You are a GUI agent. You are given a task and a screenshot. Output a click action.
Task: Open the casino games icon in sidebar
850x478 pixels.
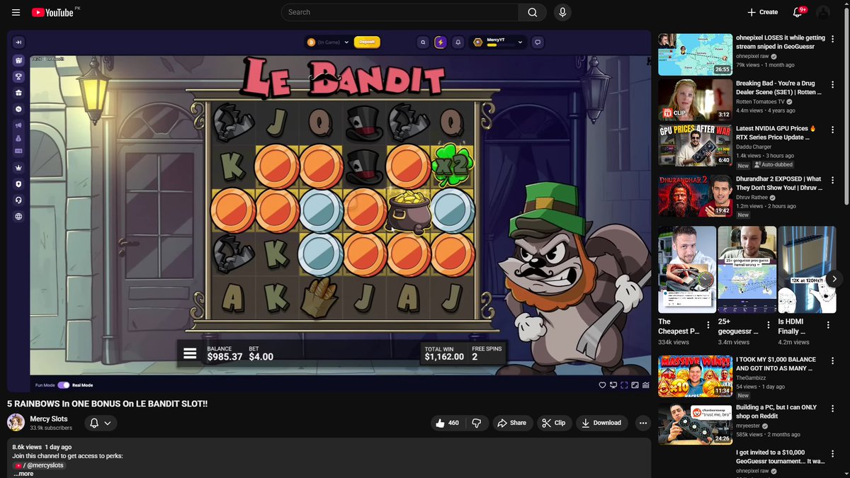click(x=18, y=60)
